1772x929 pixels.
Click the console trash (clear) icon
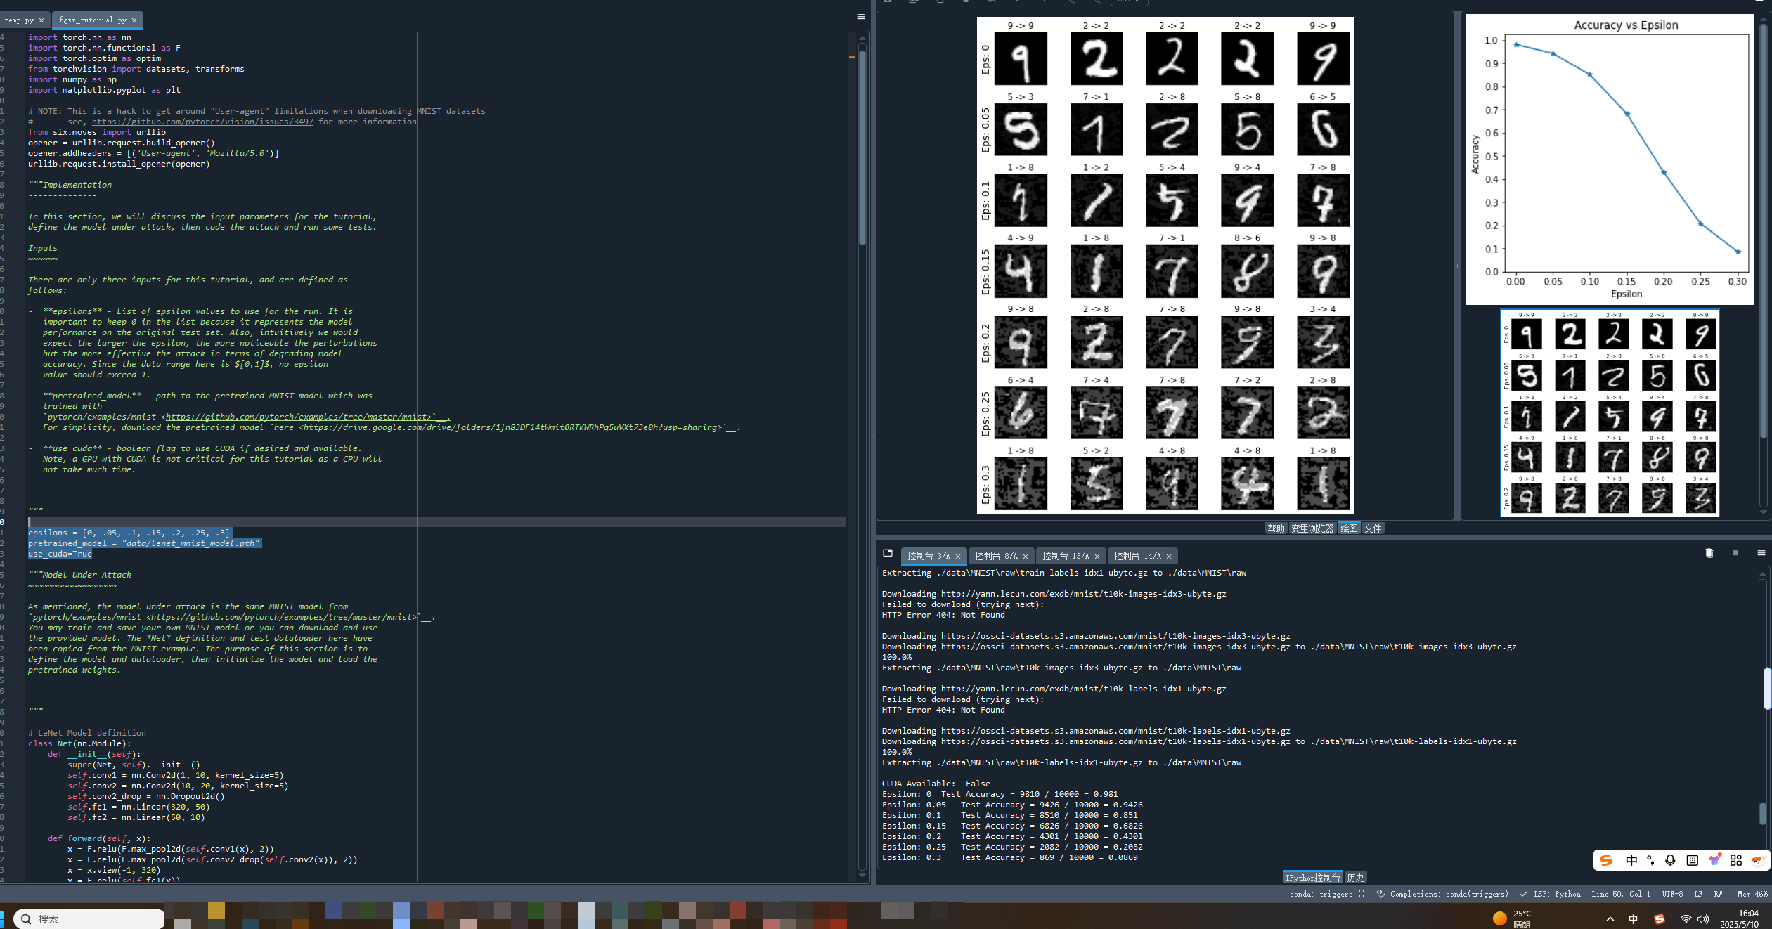[1709, 553]
